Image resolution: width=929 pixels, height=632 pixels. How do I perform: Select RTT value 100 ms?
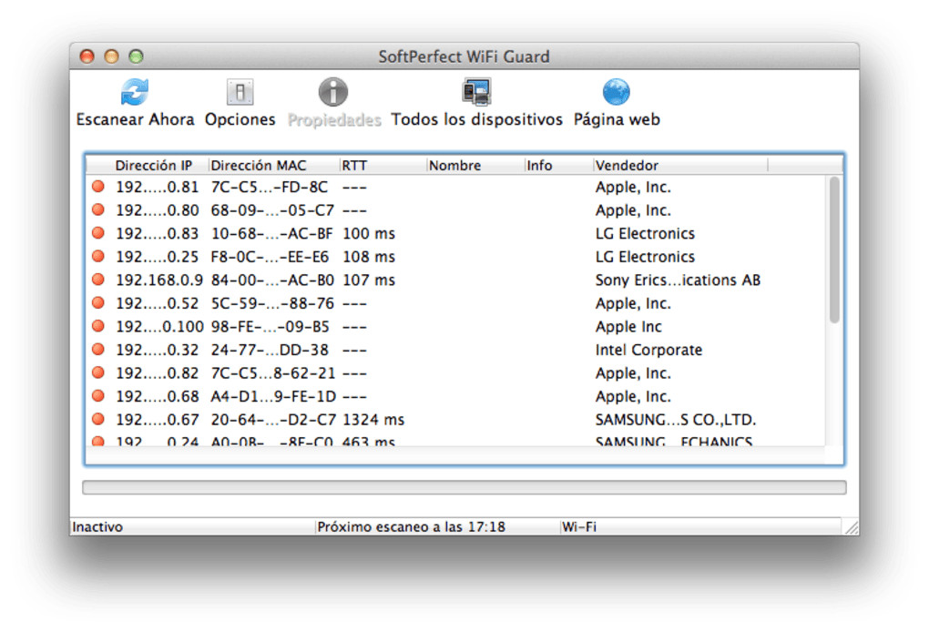369,233
